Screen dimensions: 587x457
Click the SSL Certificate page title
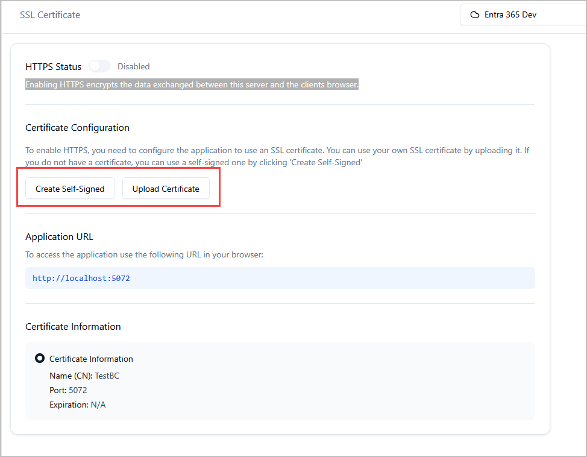coord(50,14)
